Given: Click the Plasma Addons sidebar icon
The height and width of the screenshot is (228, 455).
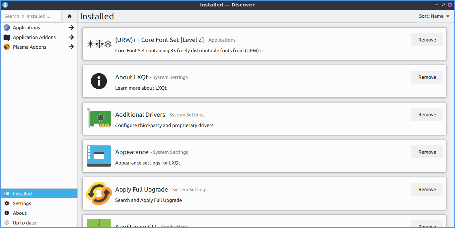Looking at the screenshot, I should click(7, 47).
